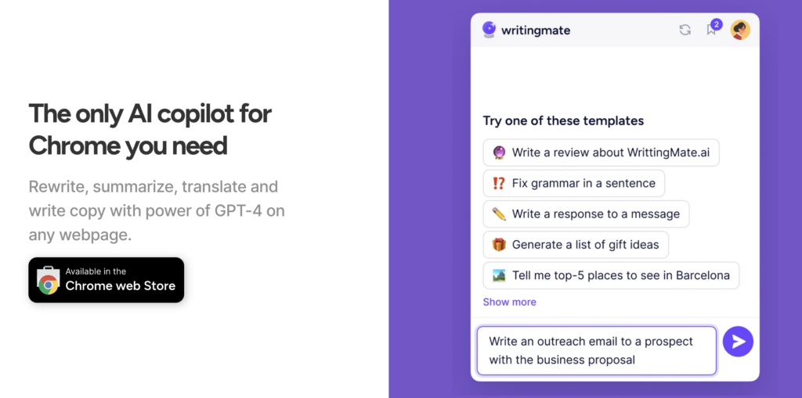
Task: Click the 'Available in the' label
Action: click(x=96, y=271)
